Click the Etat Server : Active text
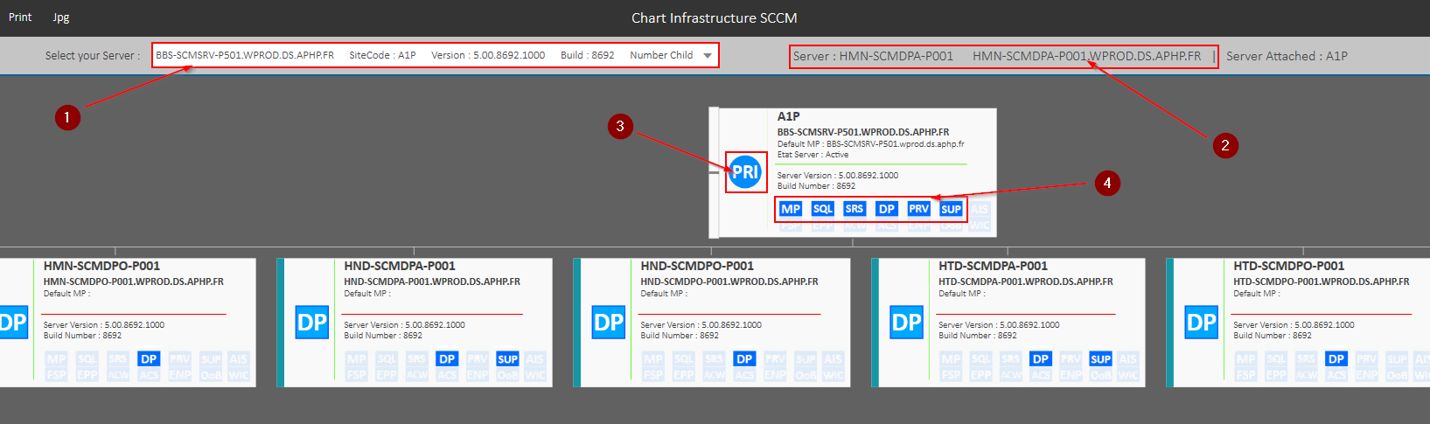This screenshot has height=424, width=1430. click(x=813, y=155)
